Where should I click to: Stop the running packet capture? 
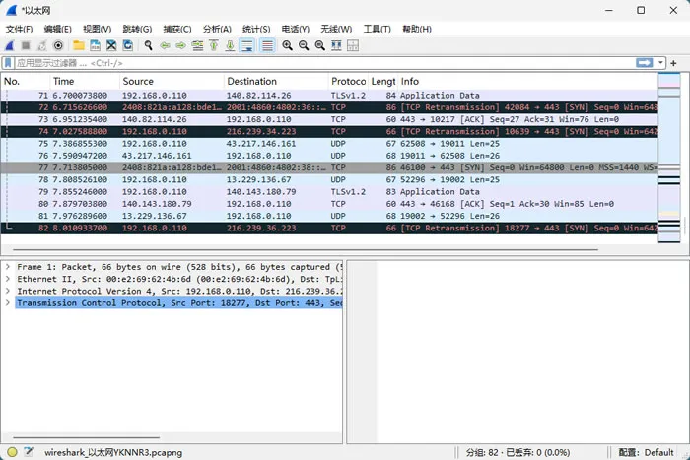[26, 45]
